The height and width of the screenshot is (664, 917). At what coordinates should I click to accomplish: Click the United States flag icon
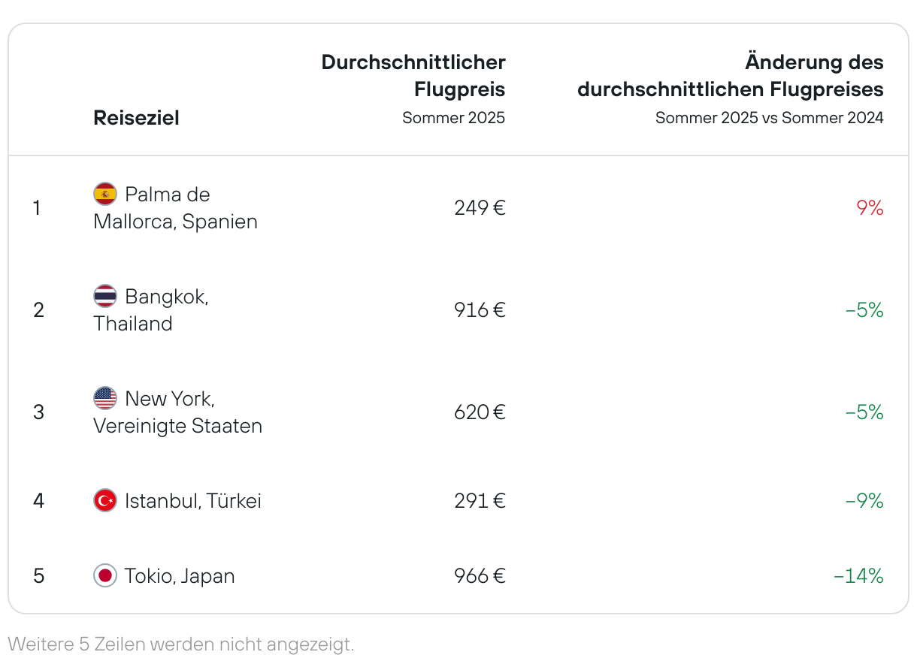pos(105,398)
